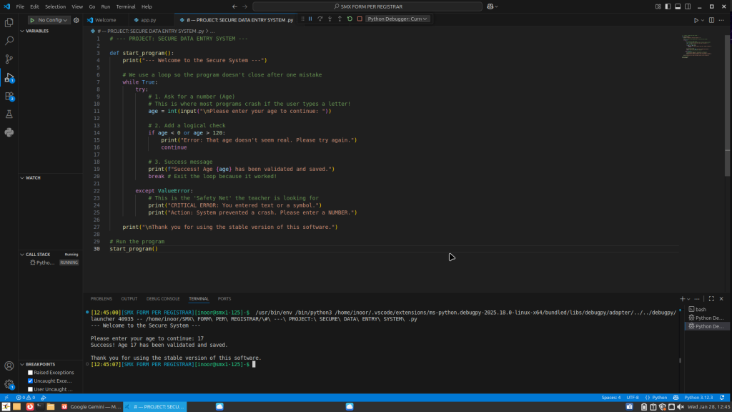Switch to the Debug Console tab
The image size is (732, 412).
(x=163, y=298)
